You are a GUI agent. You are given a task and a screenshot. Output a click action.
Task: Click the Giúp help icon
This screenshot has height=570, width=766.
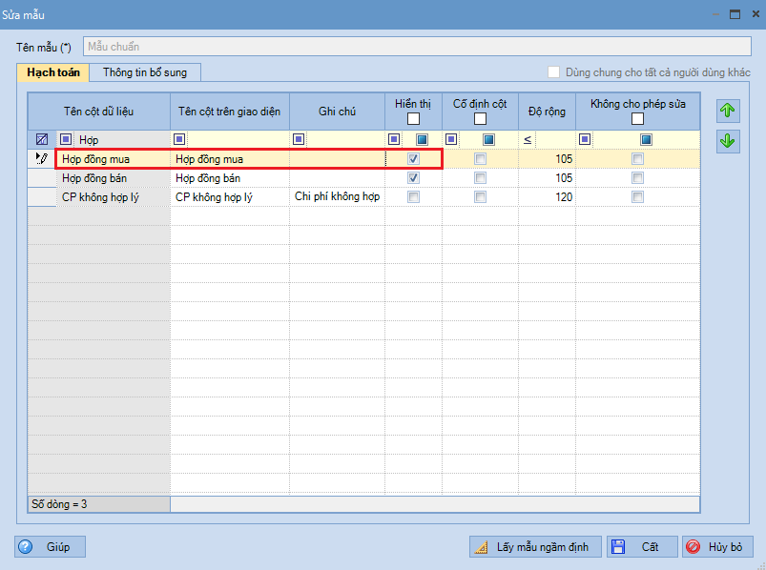27,547
